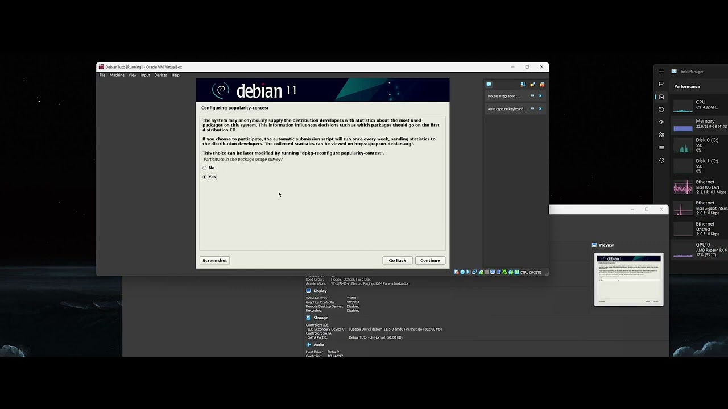The image size is (728, 409).
Task: Click the network adapter status icon
Action: tap(474, 272)
